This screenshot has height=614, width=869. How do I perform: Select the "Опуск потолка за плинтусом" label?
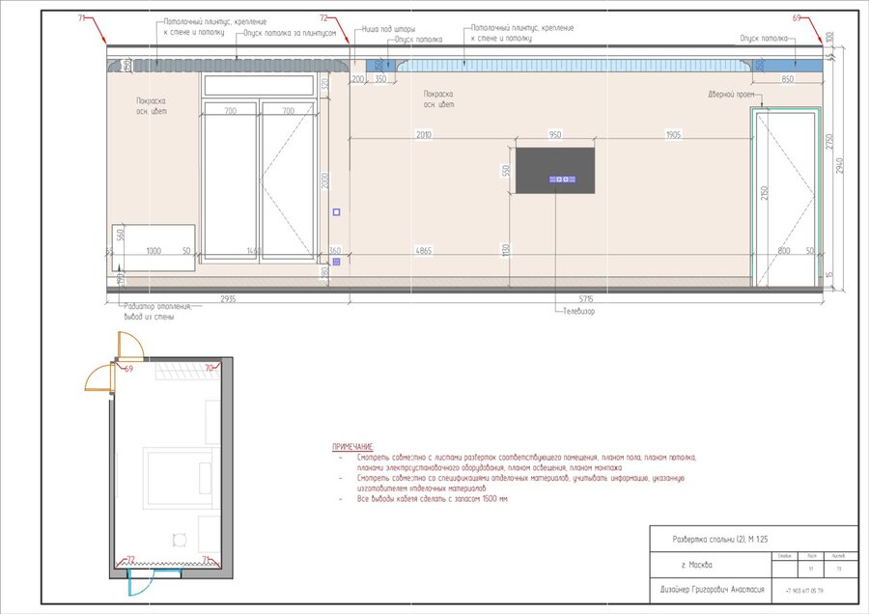coord(290,33)
